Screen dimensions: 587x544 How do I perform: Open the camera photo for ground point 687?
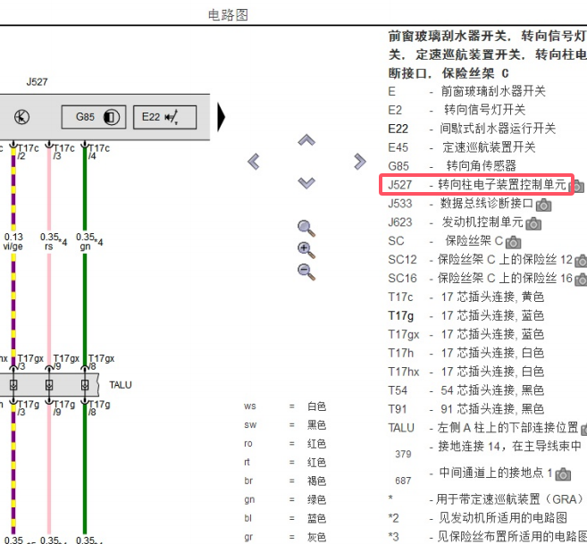click(x=563, y=474)
